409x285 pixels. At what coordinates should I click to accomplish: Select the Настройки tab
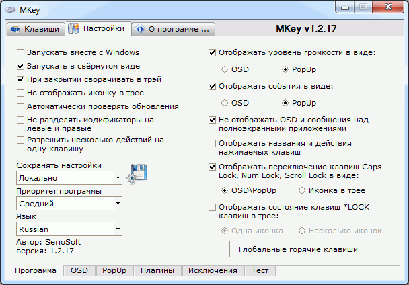[x=98, y=28]
